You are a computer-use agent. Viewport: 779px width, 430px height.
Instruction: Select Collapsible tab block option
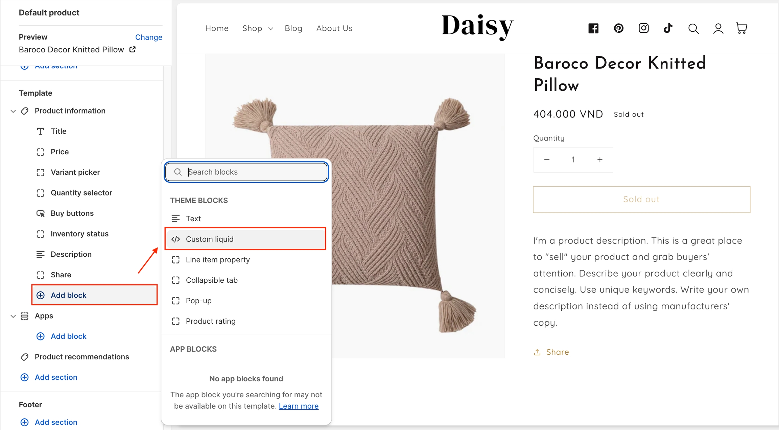pos(212,280)
